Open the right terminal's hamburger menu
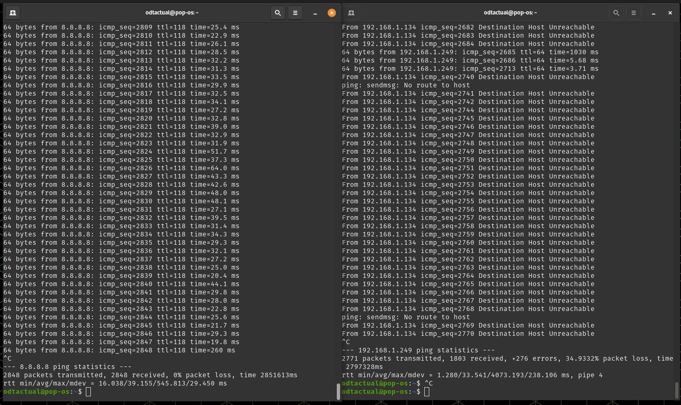 pos(634,13)
